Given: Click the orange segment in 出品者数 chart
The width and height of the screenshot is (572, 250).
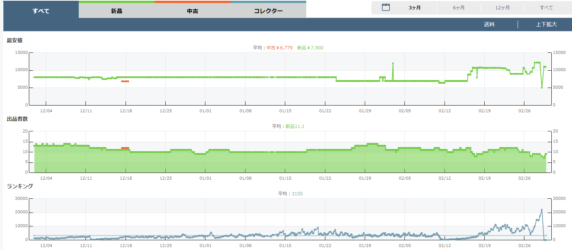Looking at the screenshot, I should (x=125, y=148).
